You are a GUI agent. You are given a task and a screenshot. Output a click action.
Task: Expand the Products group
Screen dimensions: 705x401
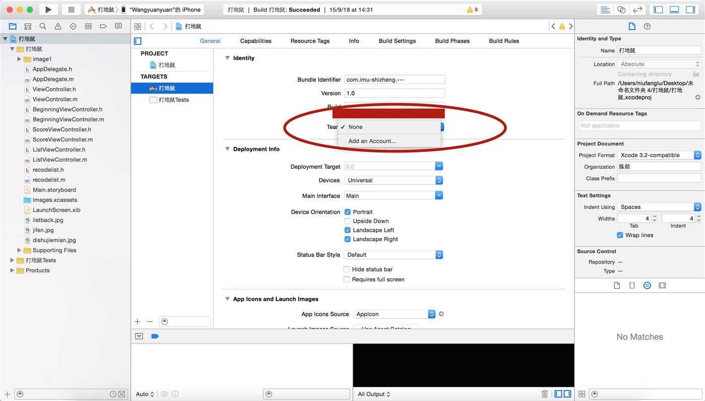point(12,270)
